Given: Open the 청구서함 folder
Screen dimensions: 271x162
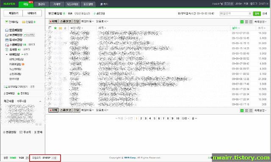Looking at the screenshot, I should (x=14, y=79).
